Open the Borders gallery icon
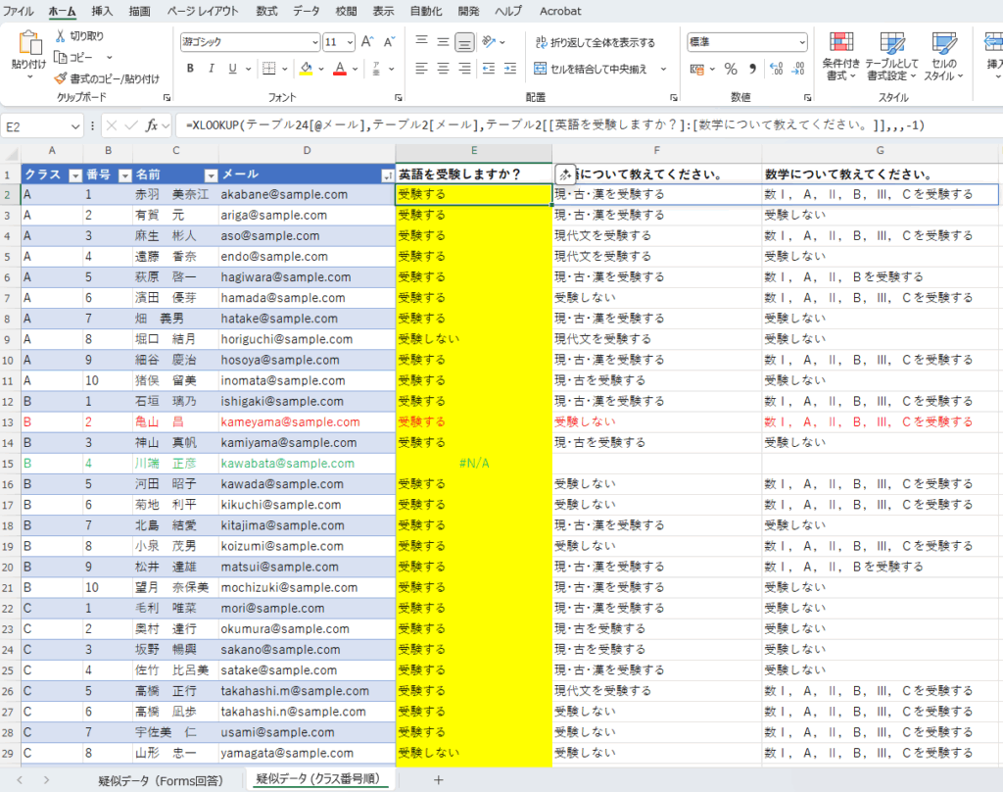 pos(268,69)
